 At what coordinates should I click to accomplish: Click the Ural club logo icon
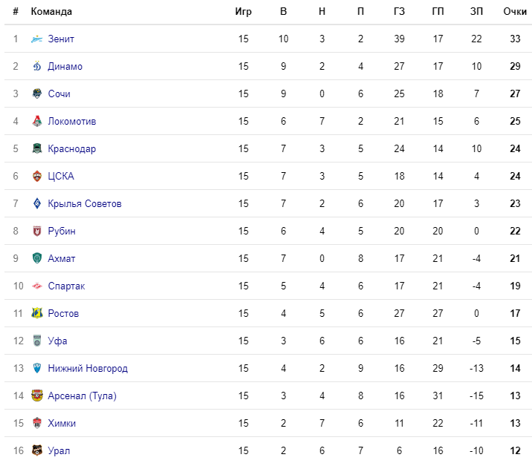pos(37,450)
